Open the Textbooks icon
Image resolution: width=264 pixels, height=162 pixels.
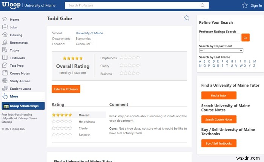[5, 58]
